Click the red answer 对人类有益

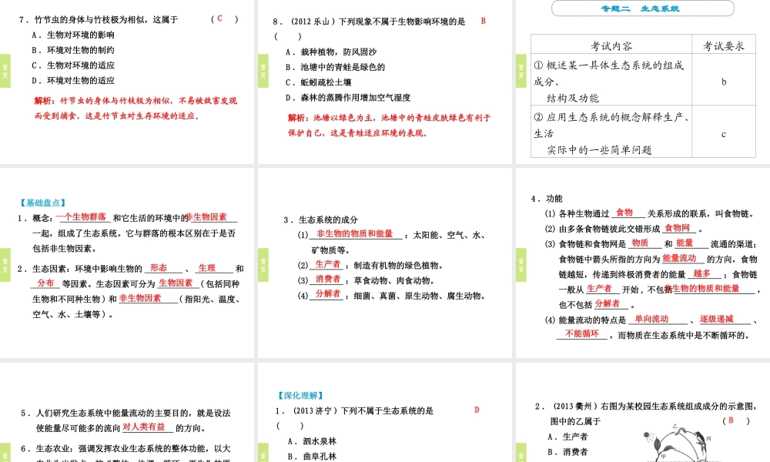(x=143, y=427)
